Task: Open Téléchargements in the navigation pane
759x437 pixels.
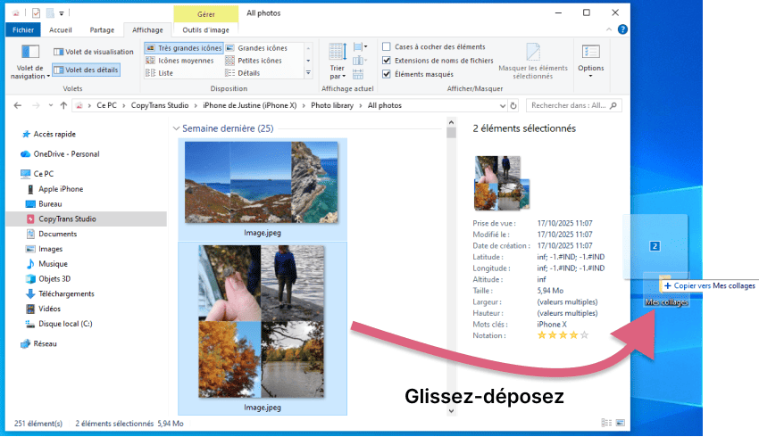Action: coord(60,294)
